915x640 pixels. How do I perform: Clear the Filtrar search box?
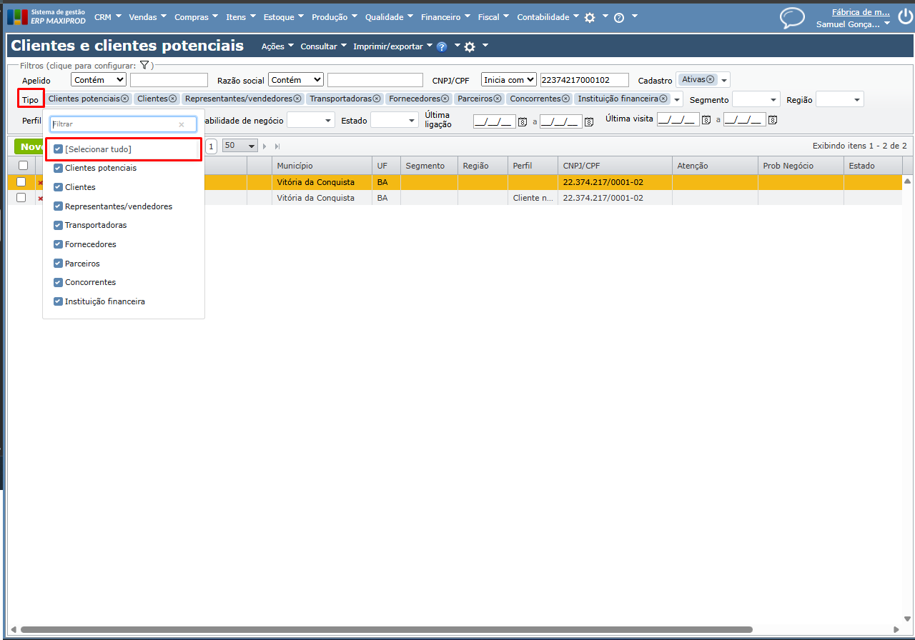[182, 124]
